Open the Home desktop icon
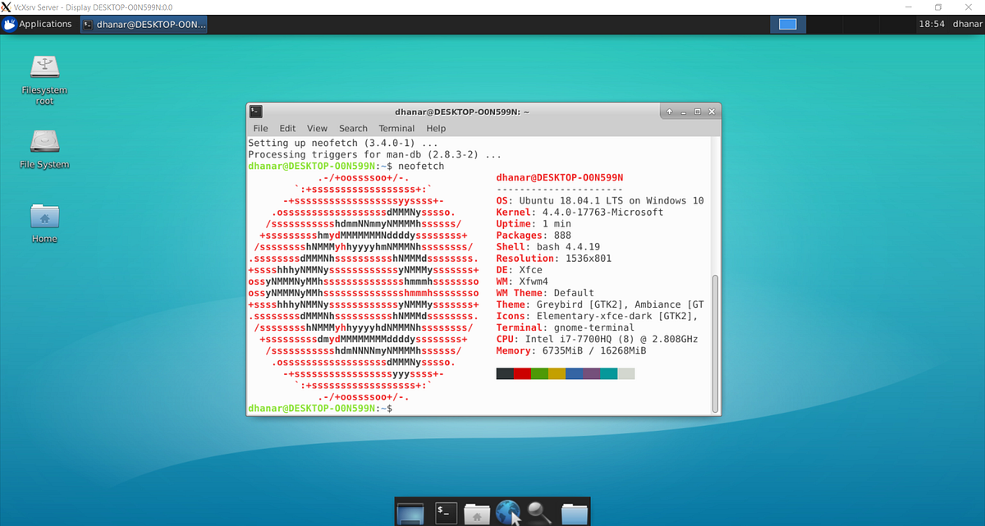This screenshot has height=526, width=985. pos(44,217)
